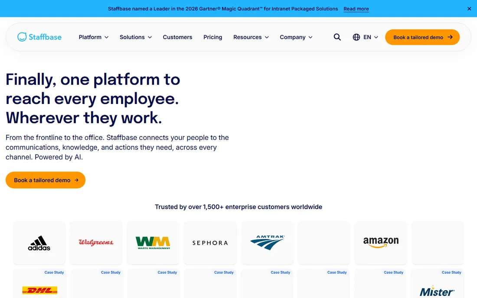Open the search magnifier icon
The height and width of the screenshot is (298, 477).
click(337, 37)
